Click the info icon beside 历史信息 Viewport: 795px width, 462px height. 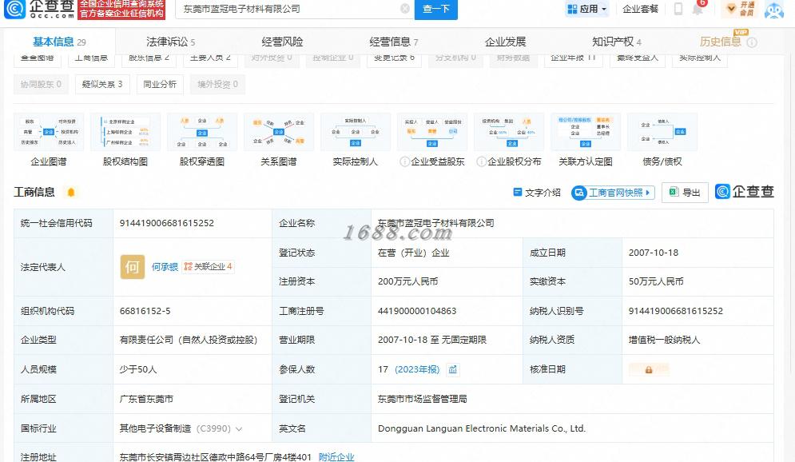click(x=753, y=42)
